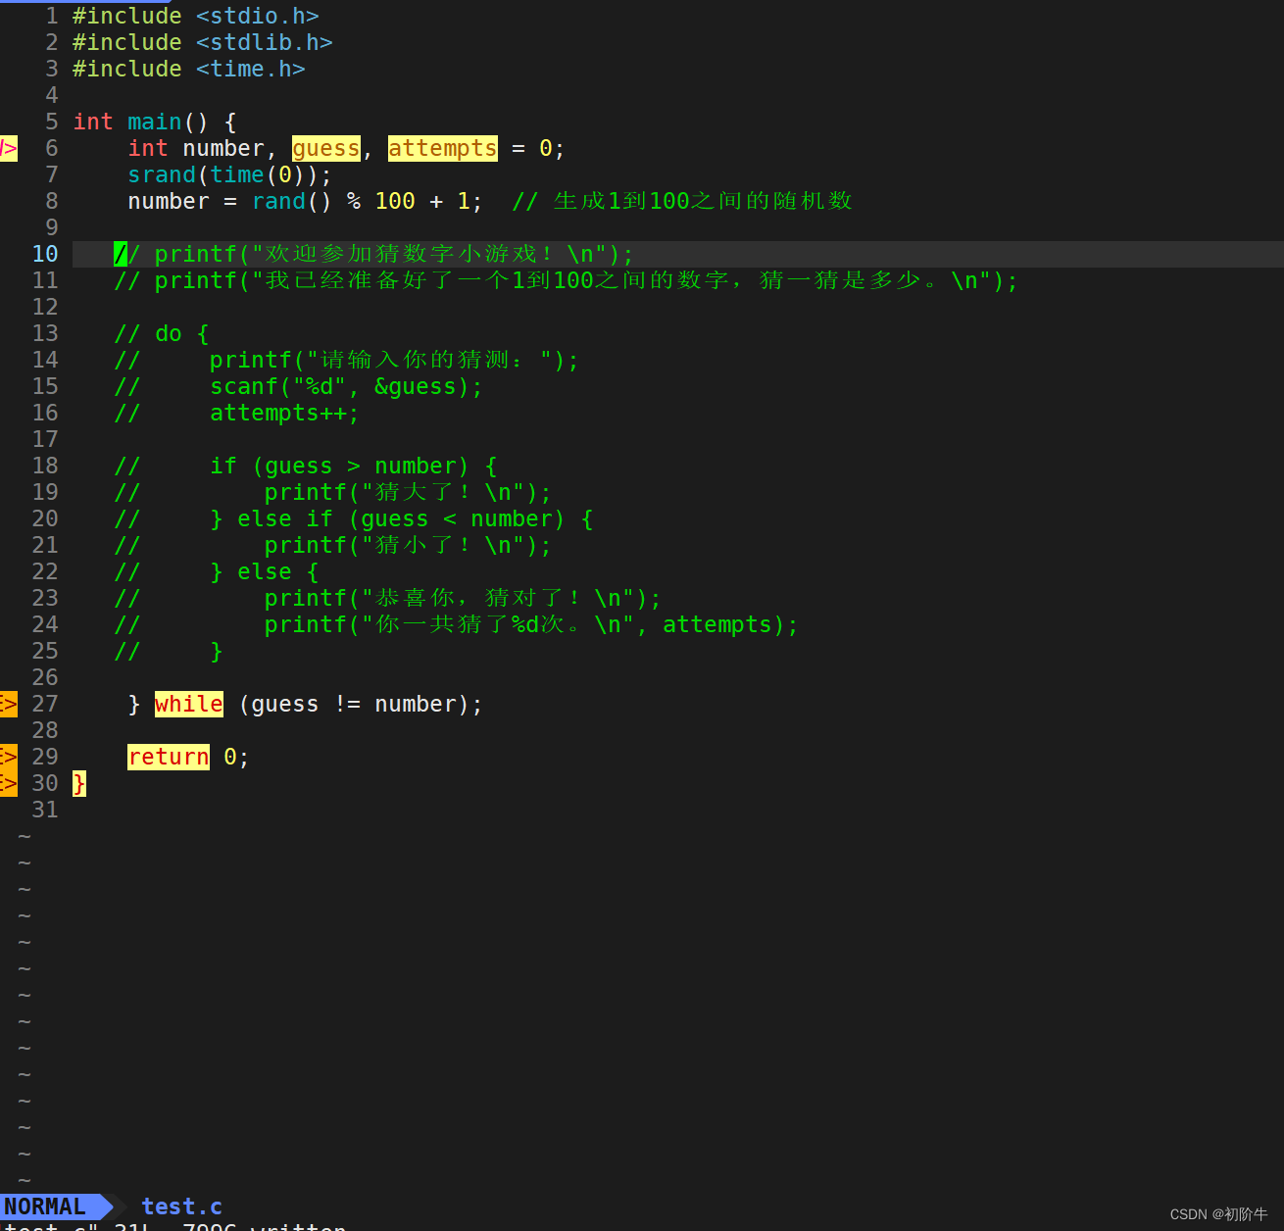Viewport: 1284px width, 1231px height.
Task: Click the printf on line 21
Action: point(408,546)
